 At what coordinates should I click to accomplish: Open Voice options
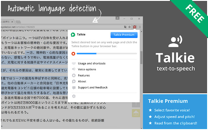pos(87,69)
